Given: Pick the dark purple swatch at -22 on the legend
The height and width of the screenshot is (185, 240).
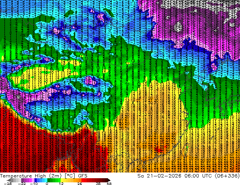Looking at the screenshot, I should pyautogui.click(x=22, y=180).
